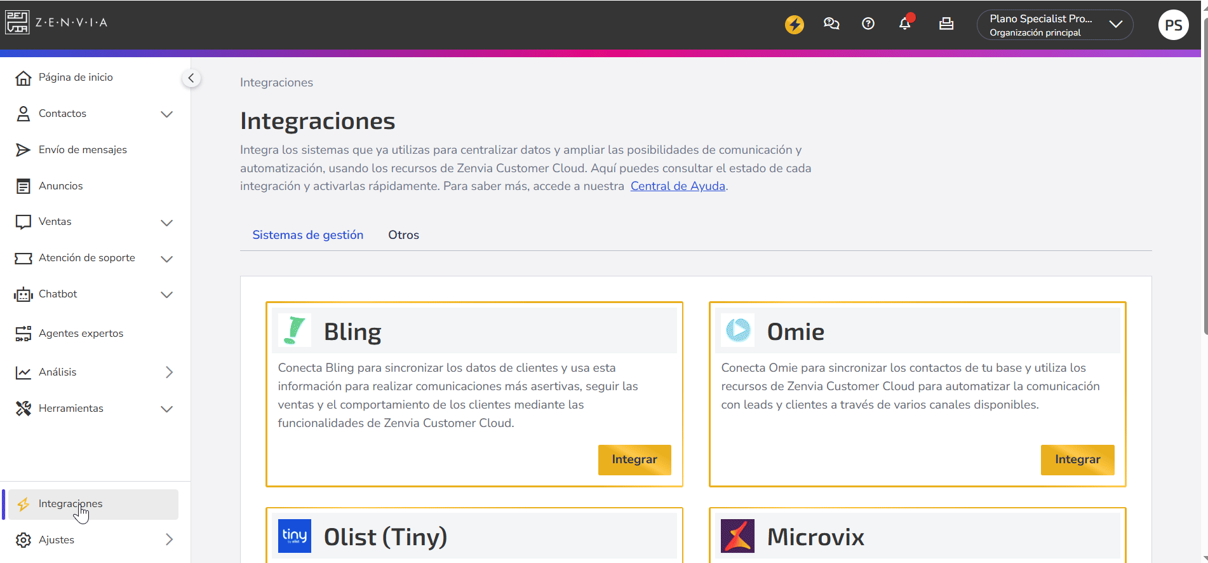The height and width of the screenshot is (563, 1208).
Task: Click the Agentes expertos icon
Action: [23, 334]
